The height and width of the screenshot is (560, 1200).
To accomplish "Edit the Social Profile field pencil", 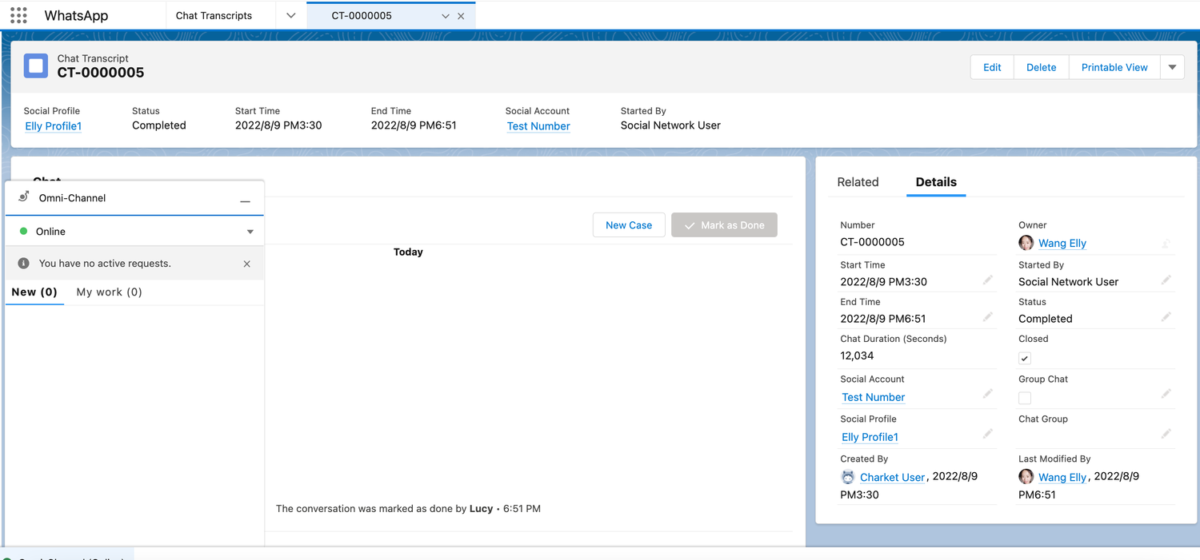I will click(x=988, y=433).
